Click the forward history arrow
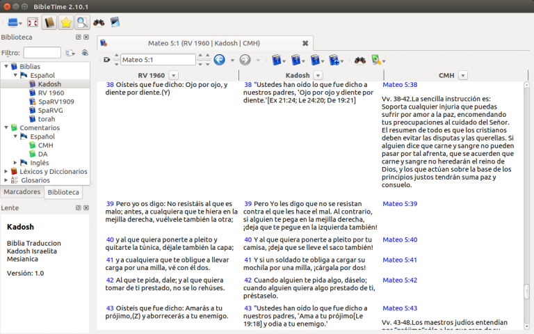Viewport: 534px width, 334px height. (245, 60)
